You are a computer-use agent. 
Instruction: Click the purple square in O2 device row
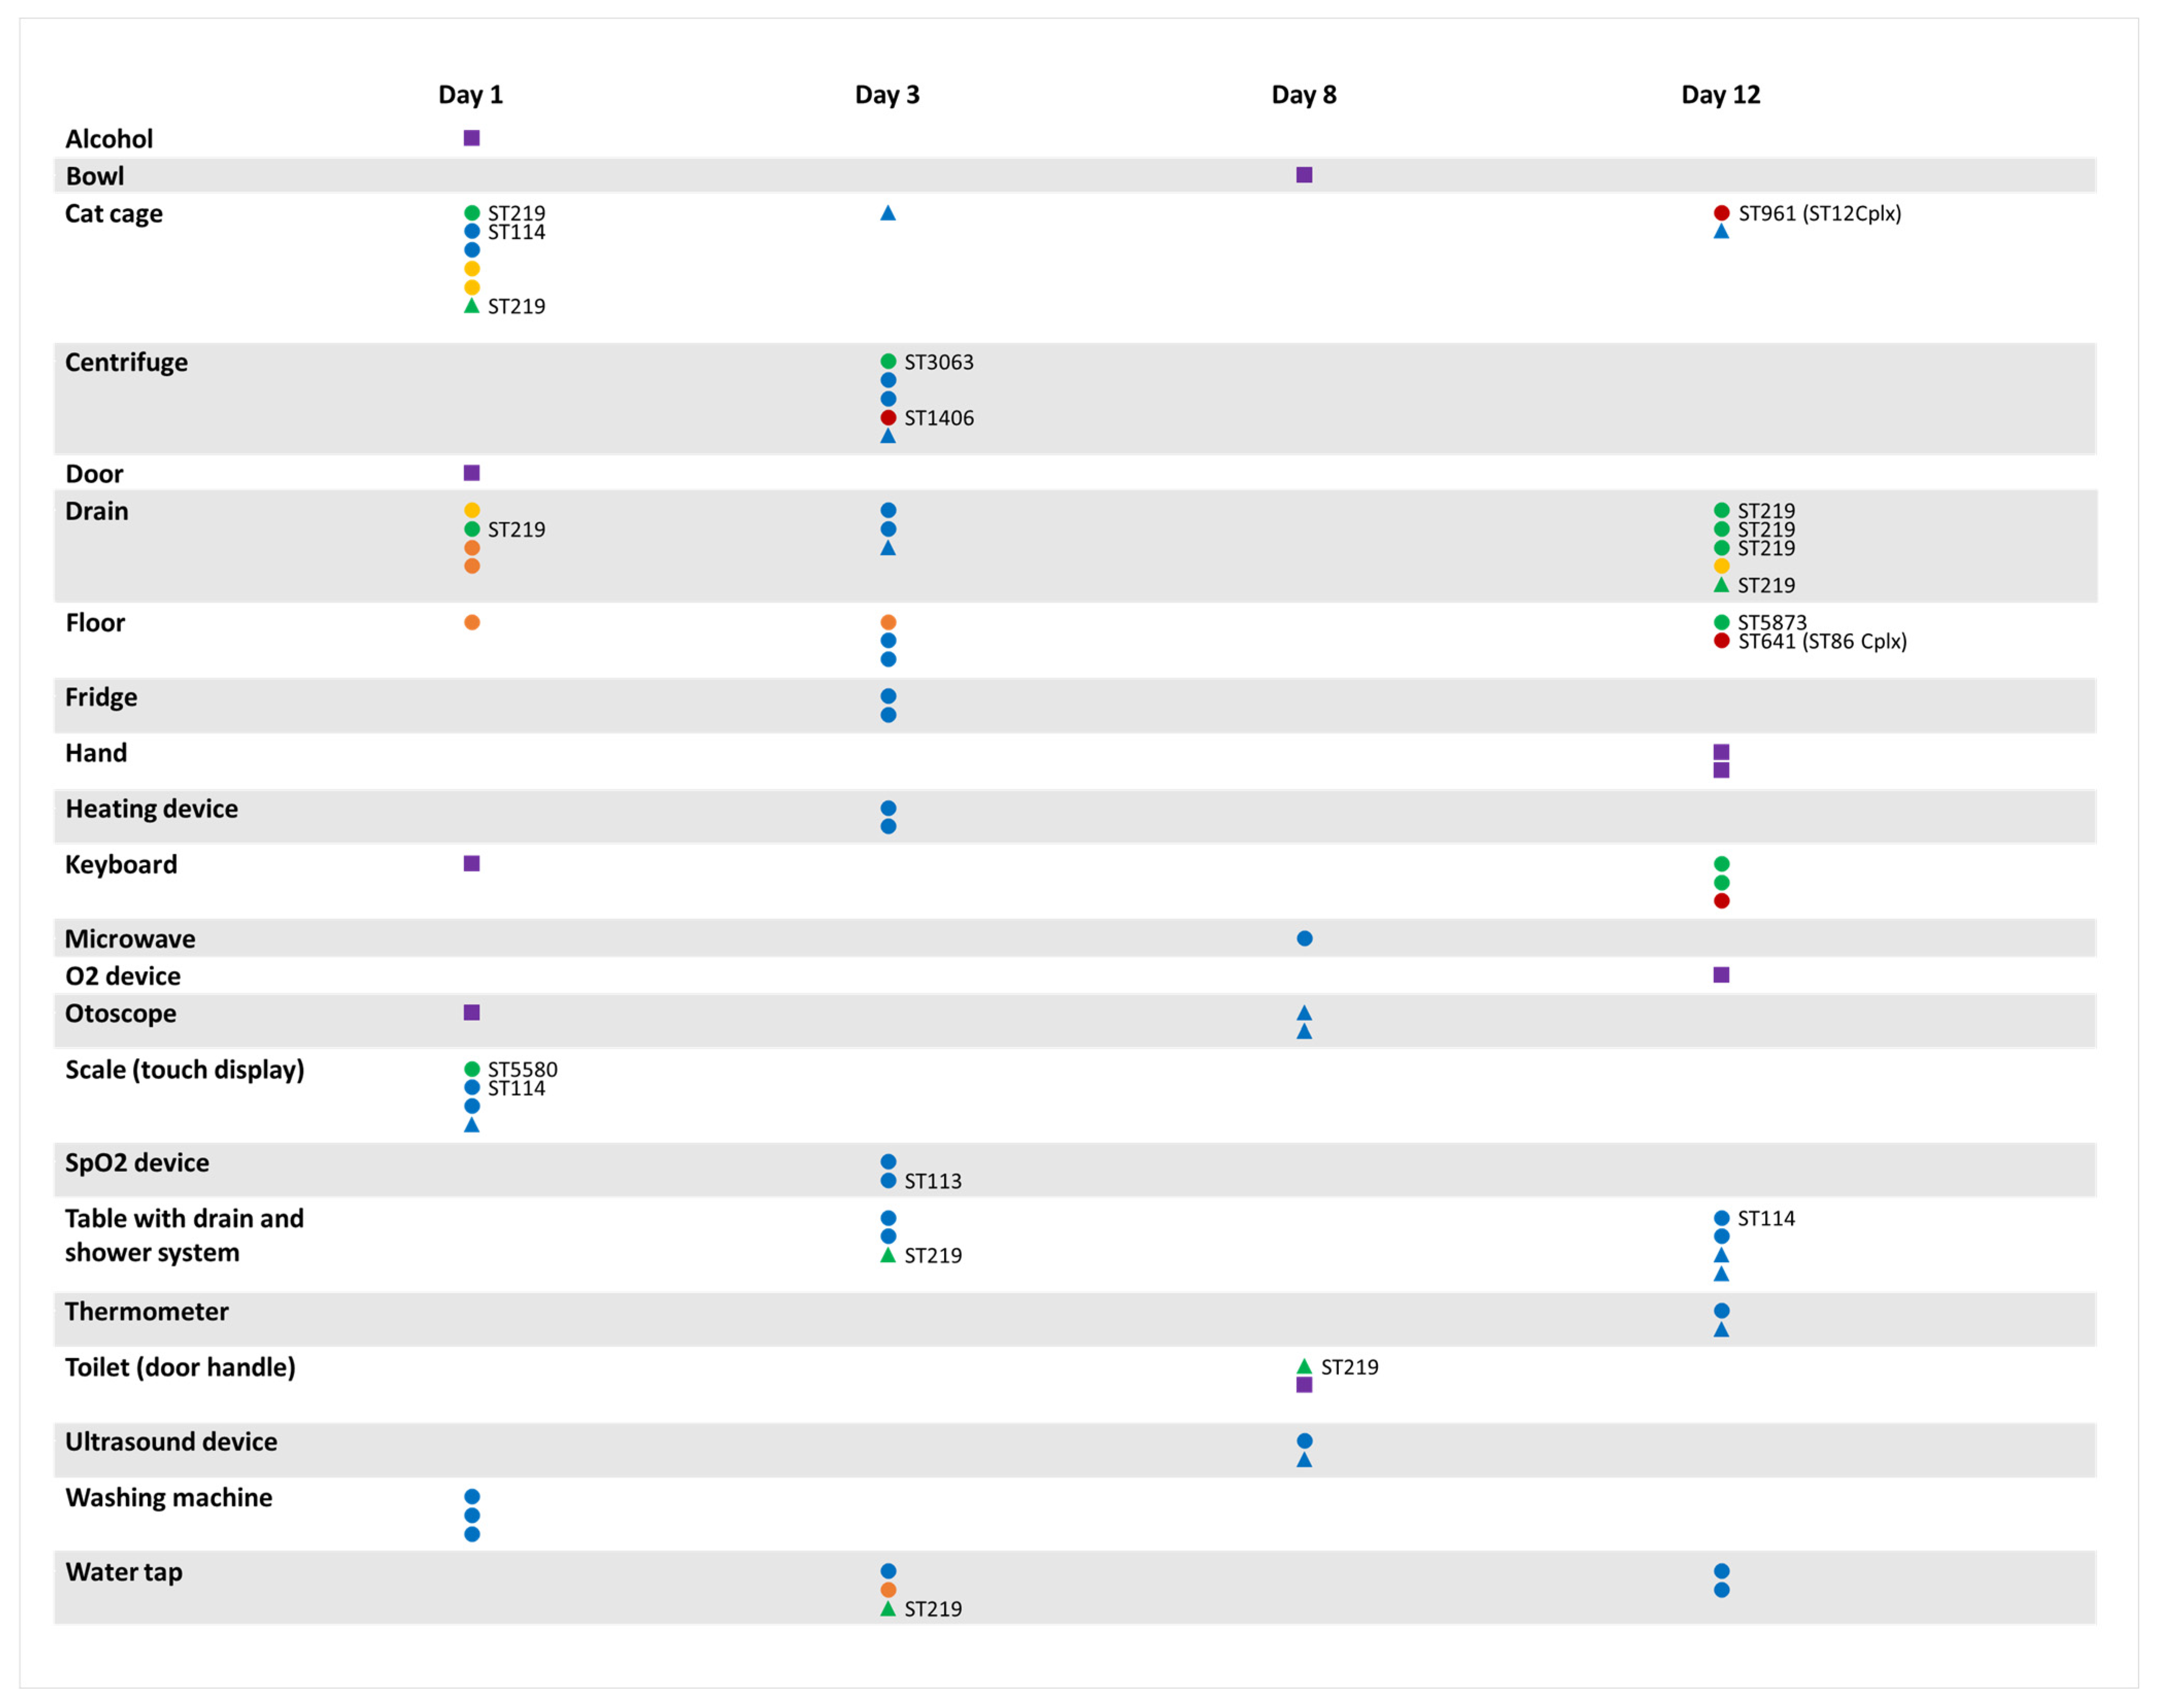[1721, 975]
